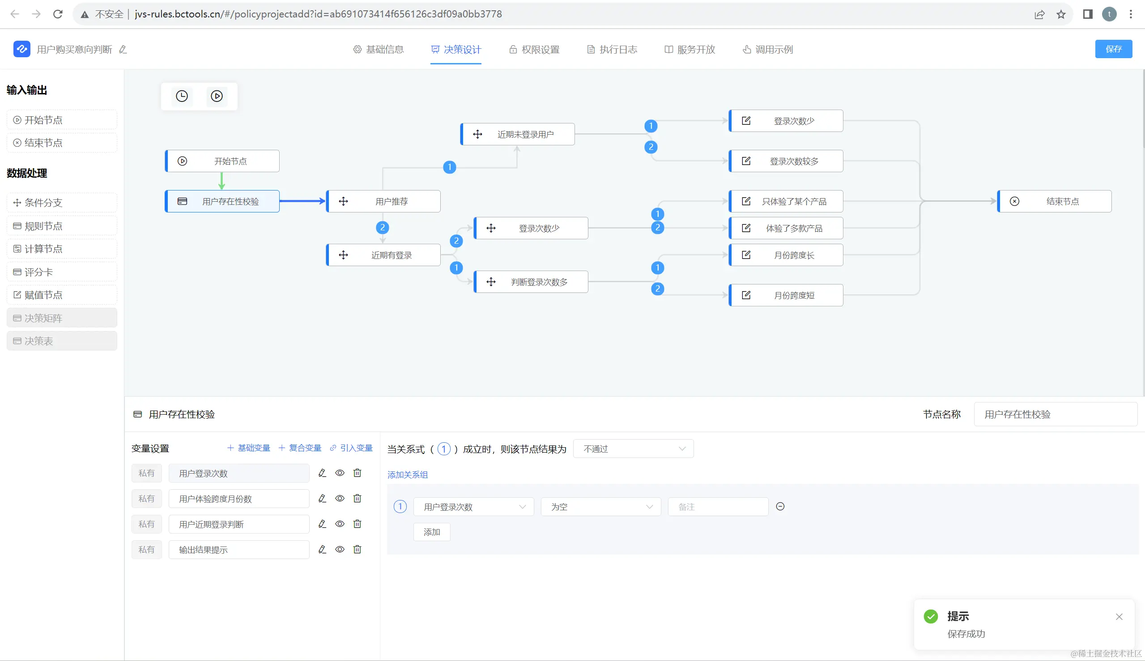The width and height of the screenshot is (1145, 661).
Task: Click the 添加关系组 link
Action: pos(408,475)
